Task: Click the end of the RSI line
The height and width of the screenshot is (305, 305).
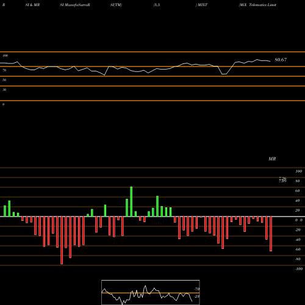Action: [270, 61]
